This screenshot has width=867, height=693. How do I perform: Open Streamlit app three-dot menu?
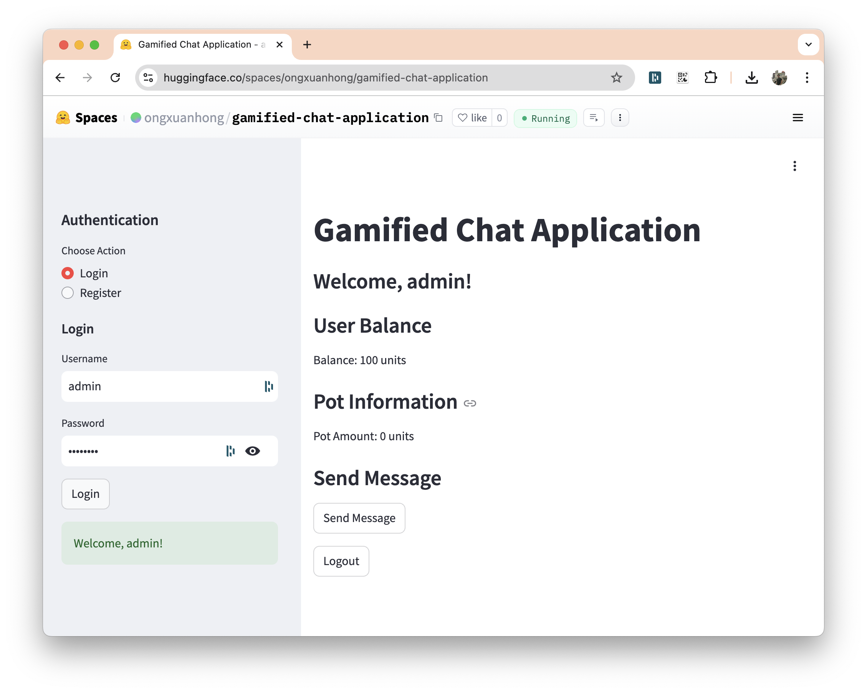tap(794, 166)
